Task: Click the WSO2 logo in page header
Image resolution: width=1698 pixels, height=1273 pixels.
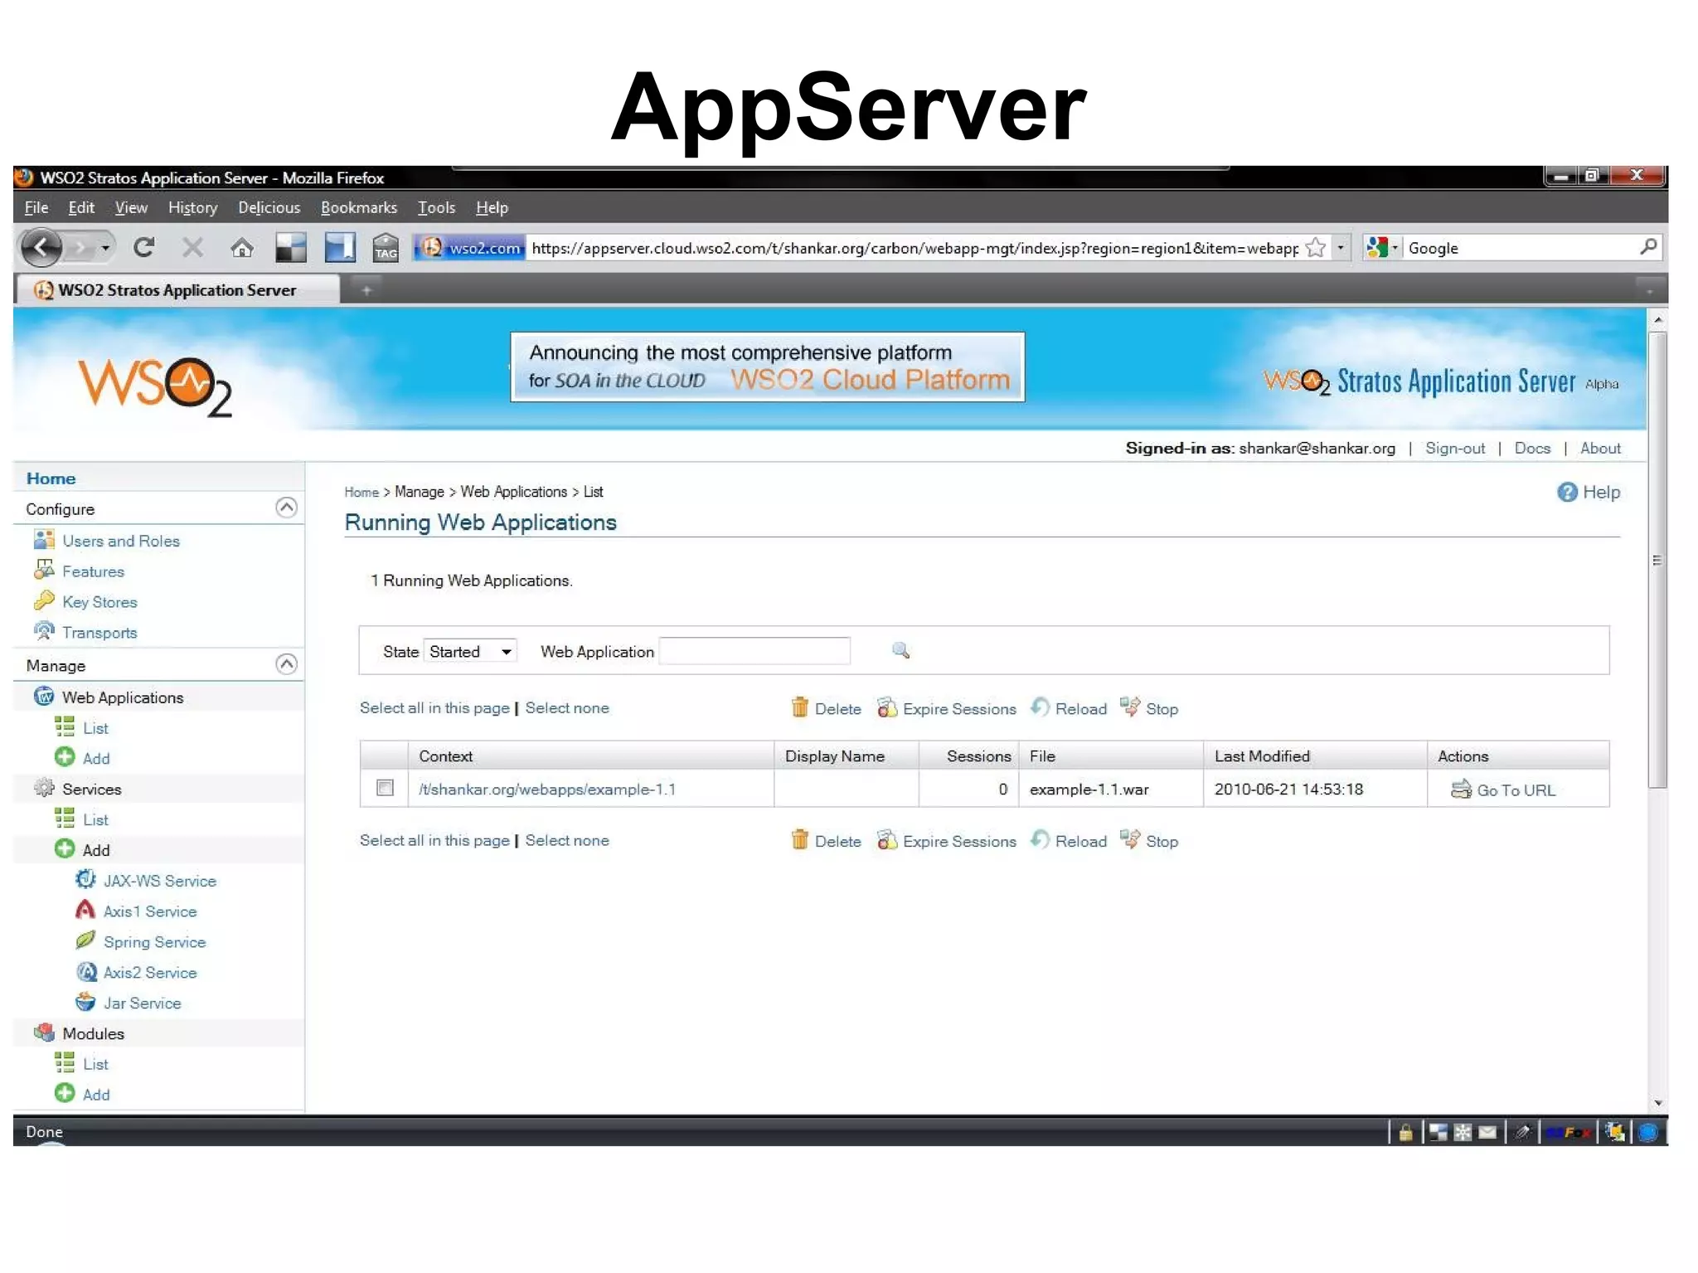Action: point(154,386)
